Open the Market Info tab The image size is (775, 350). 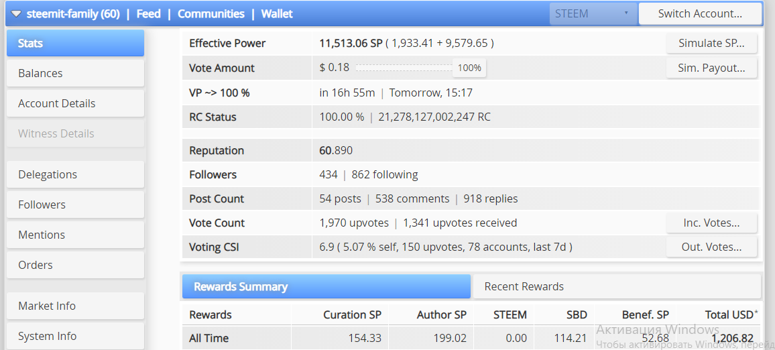click(x=75, y=306)
